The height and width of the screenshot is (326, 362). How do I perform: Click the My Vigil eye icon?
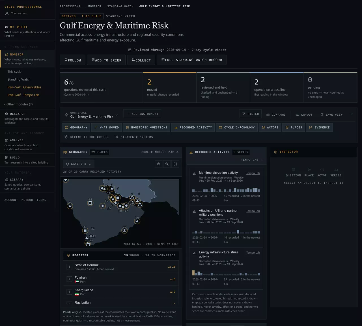click(7, 27)
